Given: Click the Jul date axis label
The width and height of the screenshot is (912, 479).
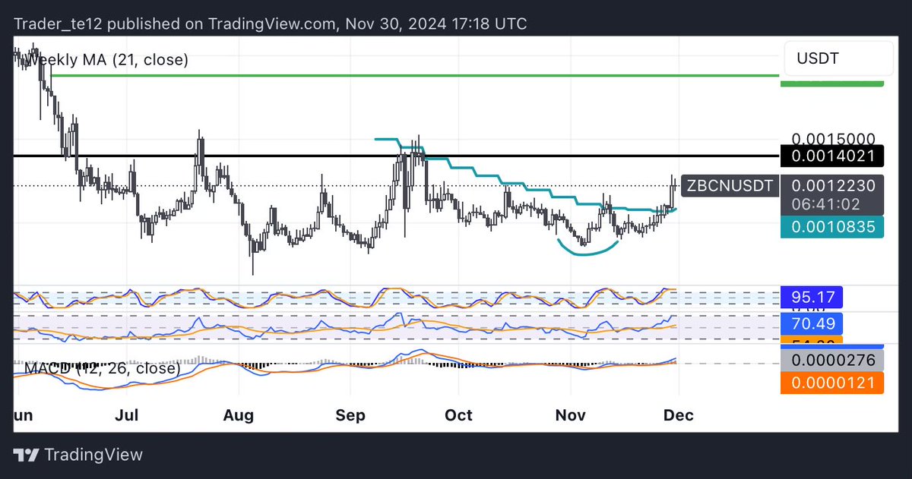Looking at the screenshot, I should [127, 415].
